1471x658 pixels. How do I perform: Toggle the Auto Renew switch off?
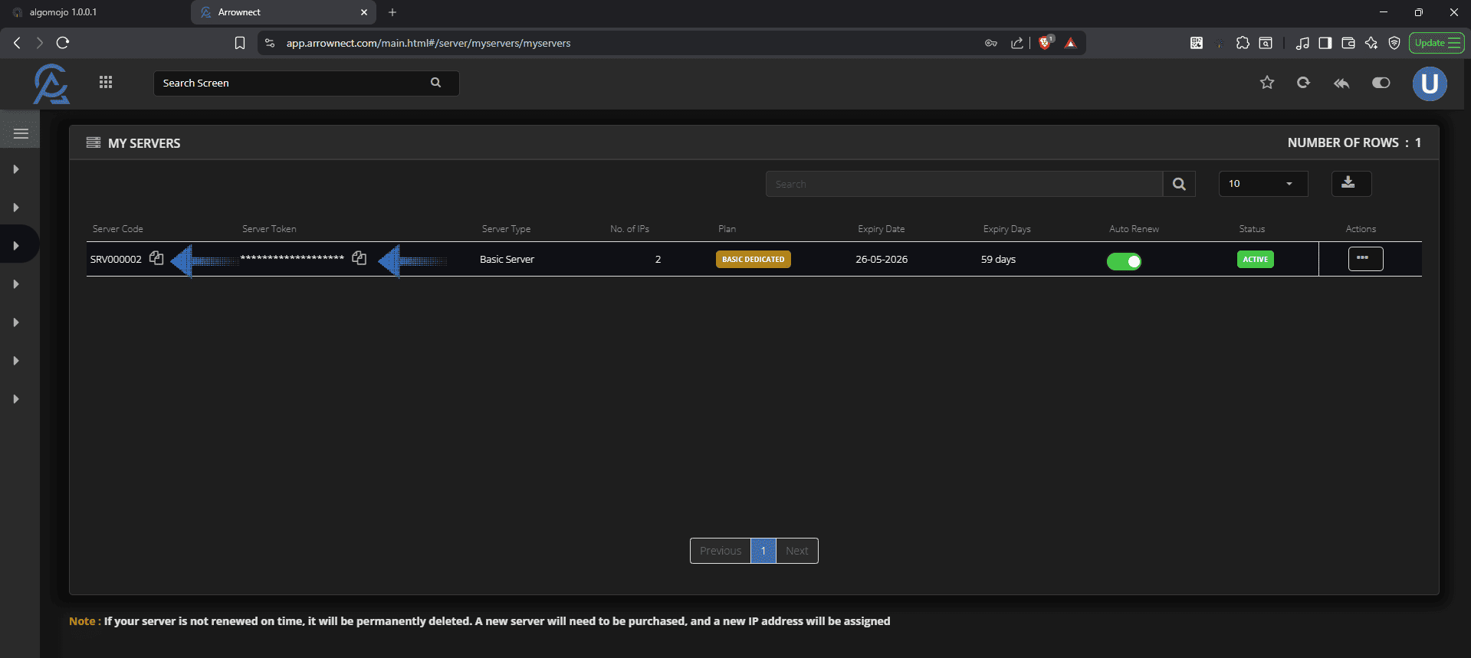[x=1124, y=261]
